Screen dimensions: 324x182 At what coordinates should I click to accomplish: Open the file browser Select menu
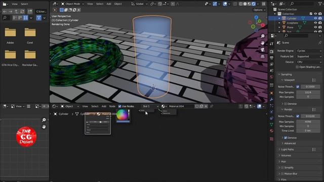tap(24, 4)
